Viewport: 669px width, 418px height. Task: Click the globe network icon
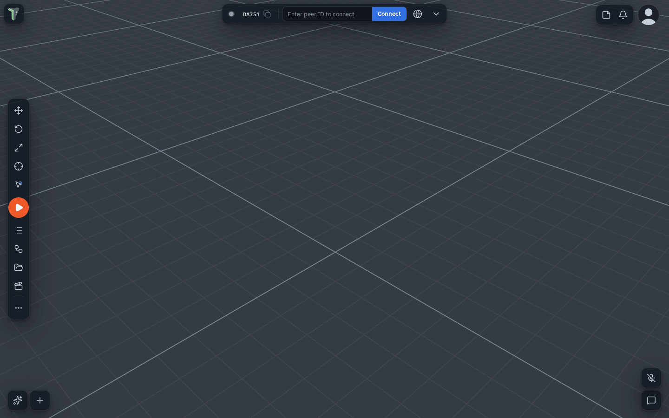418,14
